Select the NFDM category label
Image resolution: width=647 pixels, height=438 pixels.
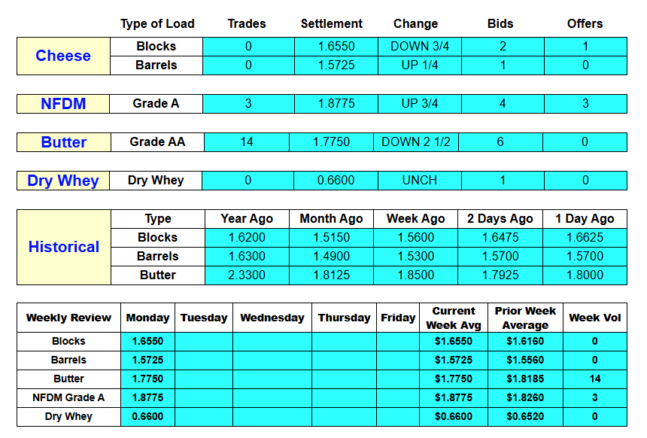pos(63,104)
